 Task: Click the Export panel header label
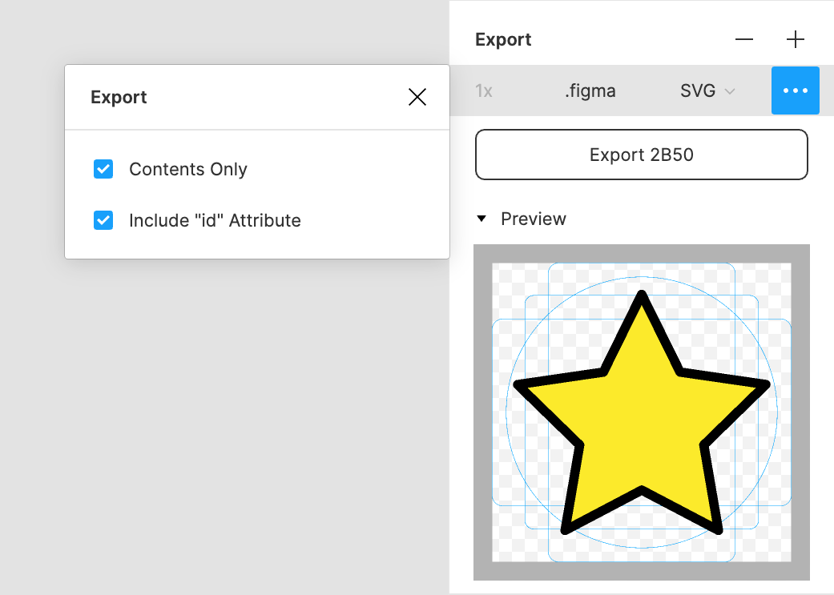tap(503, 39)
